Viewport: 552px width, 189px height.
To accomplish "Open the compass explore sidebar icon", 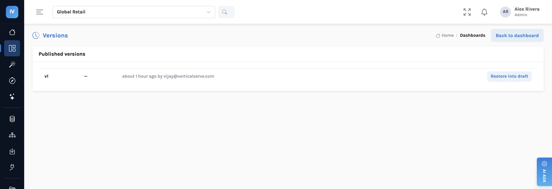I will point(12,80).
